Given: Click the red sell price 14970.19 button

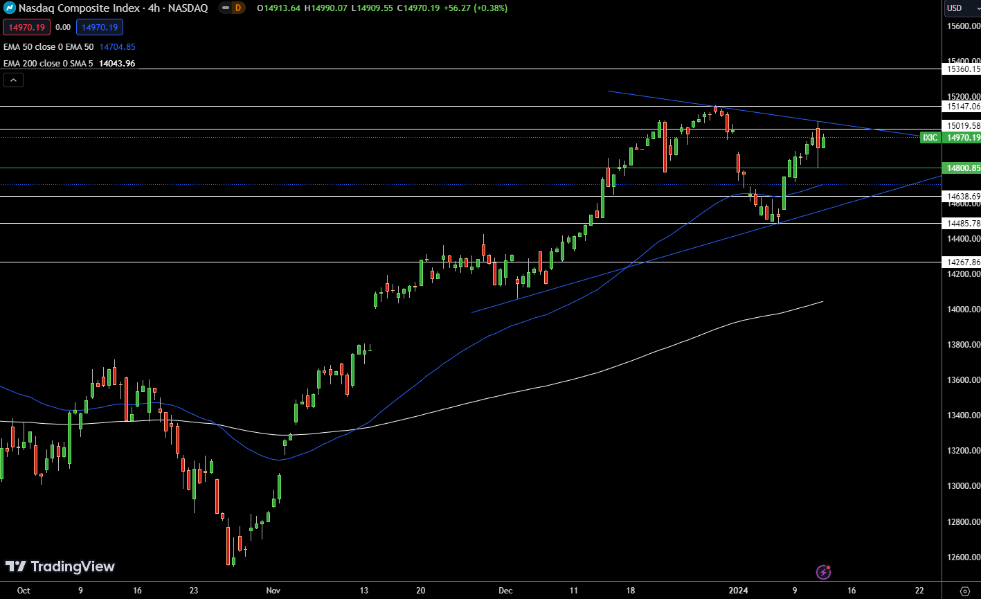Looking at the screenshot, I should point(26,27).
